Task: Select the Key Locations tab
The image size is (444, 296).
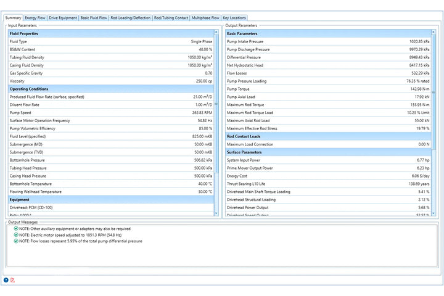Action: pyautogui.click(x=234, y=18)
